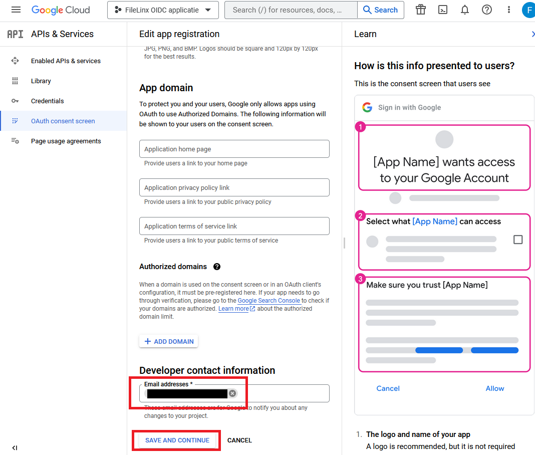Tick the checkbox in the consent preview
Screen dimensions: 535x455
coord(518,240)
